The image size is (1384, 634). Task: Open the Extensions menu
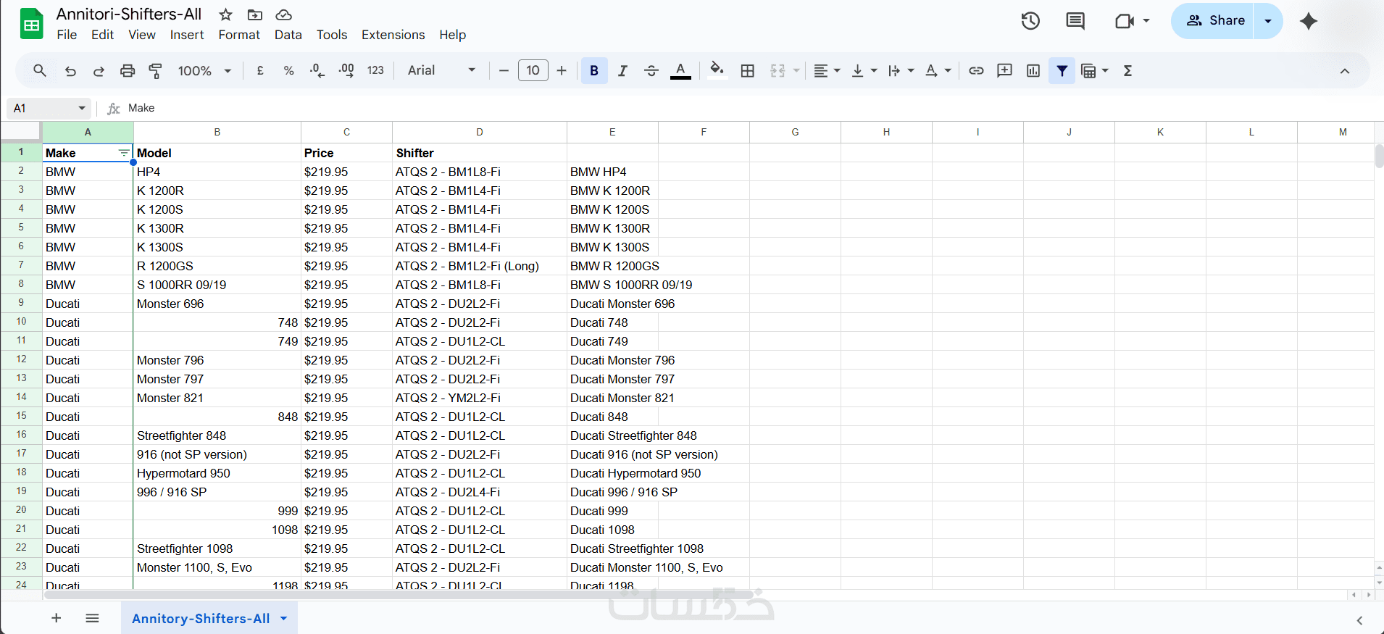(393, 35)
